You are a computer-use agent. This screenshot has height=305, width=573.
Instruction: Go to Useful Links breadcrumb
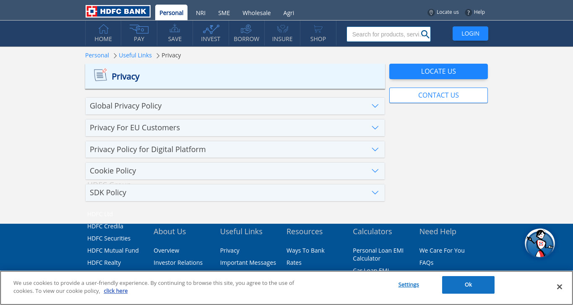pyautogui.click(x=135, y=55)
